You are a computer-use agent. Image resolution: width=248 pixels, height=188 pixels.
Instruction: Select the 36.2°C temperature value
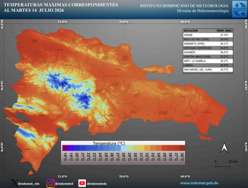[x=224, y=44]
